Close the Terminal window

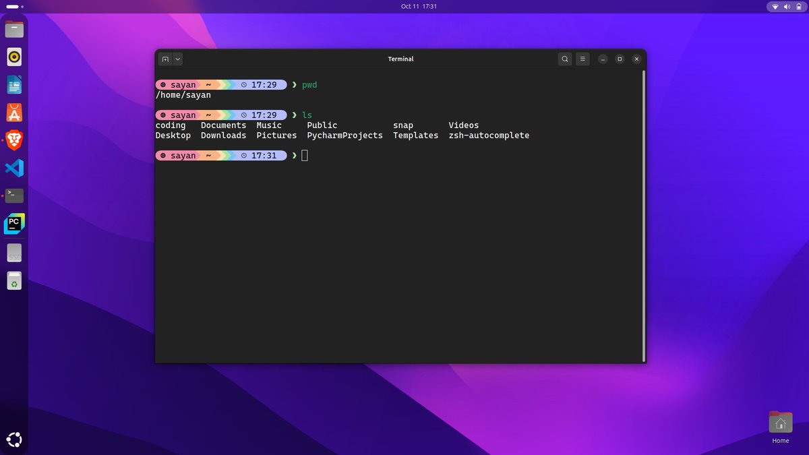click(x=636, y=59)
